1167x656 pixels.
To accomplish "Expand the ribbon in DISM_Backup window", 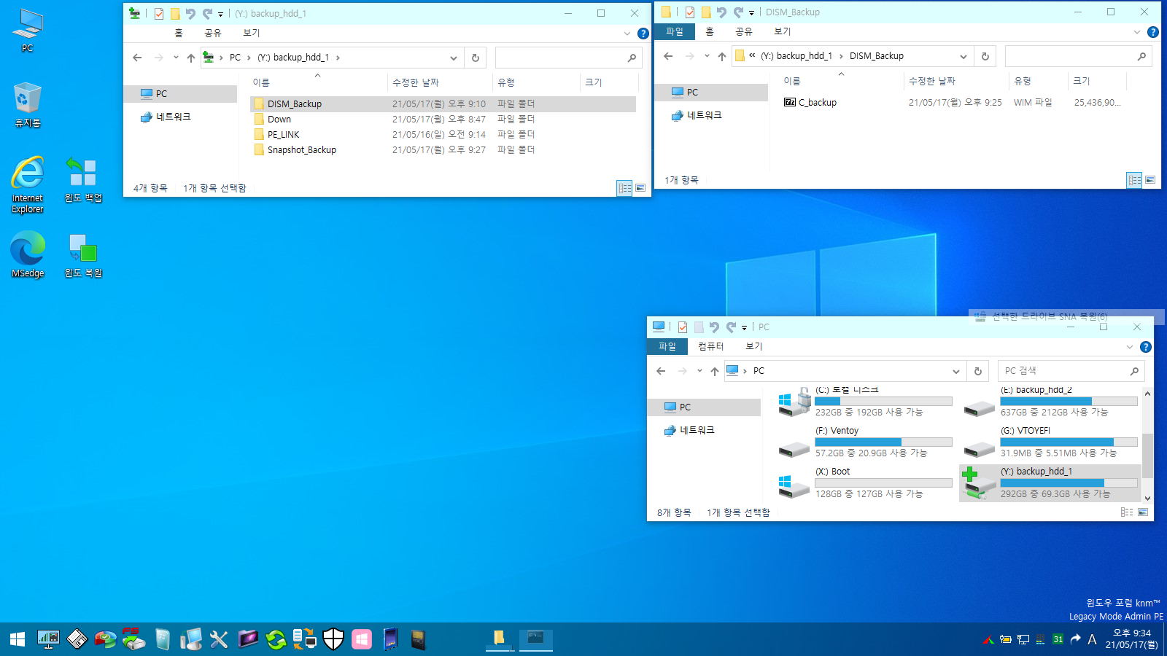I will [x=1137, y=32].
